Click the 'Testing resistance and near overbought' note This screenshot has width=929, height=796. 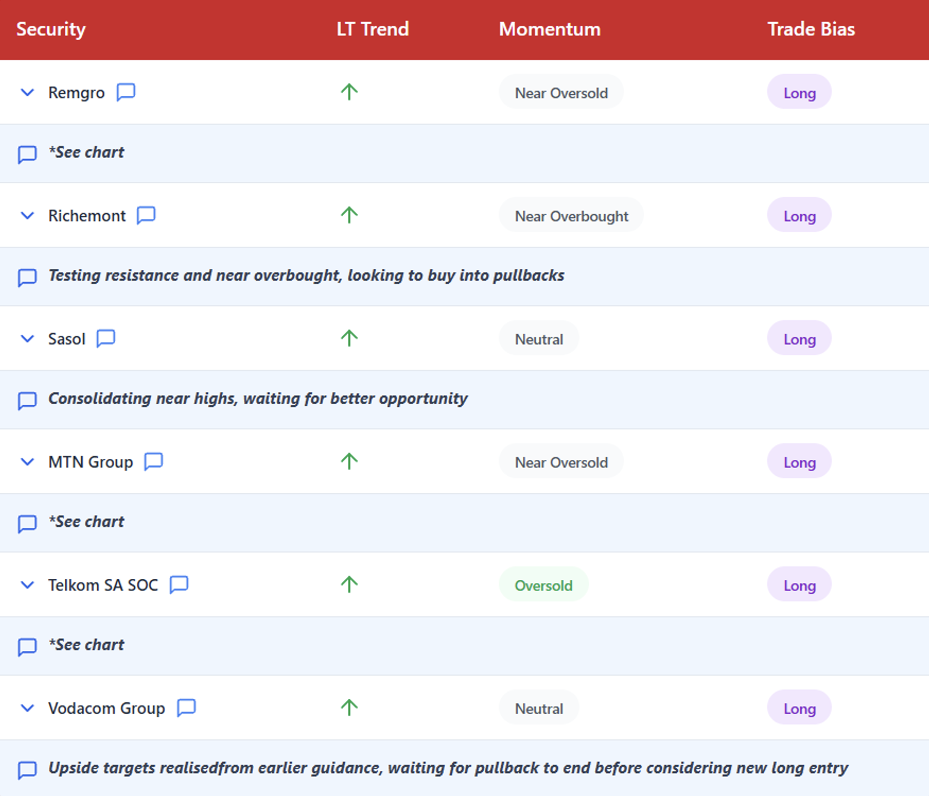pyautogui.click(x=306, y=276)
